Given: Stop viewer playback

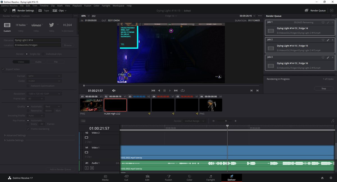Looking at the screenshot, I should coord(165,90).
